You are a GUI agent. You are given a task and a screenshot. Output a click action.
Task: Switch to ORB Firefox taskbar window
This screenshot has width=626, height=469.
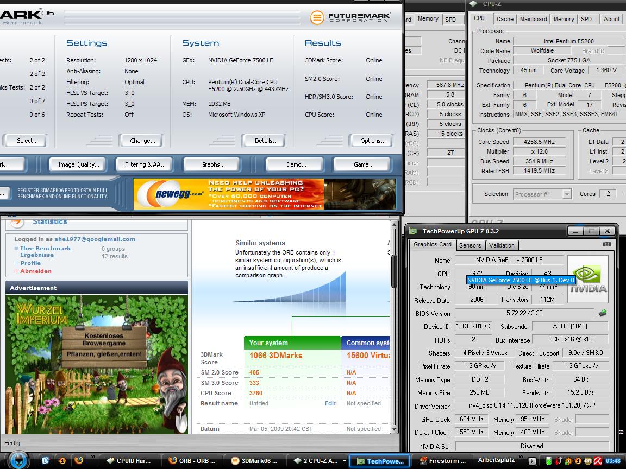[x=192, y=461]
